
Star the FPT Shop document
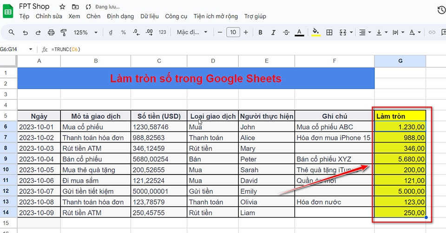point(62,7)
